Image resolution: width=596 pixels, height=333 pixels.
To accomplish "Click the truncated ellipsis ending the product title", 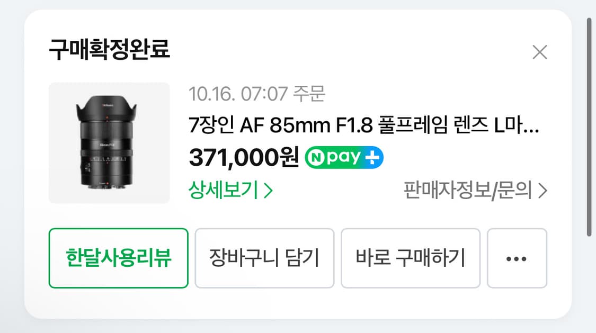I will point(533,127).
